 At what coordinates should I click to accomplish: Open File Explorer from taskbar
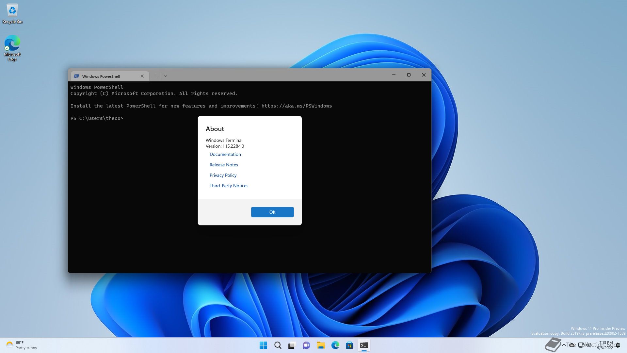pos(321,345)
